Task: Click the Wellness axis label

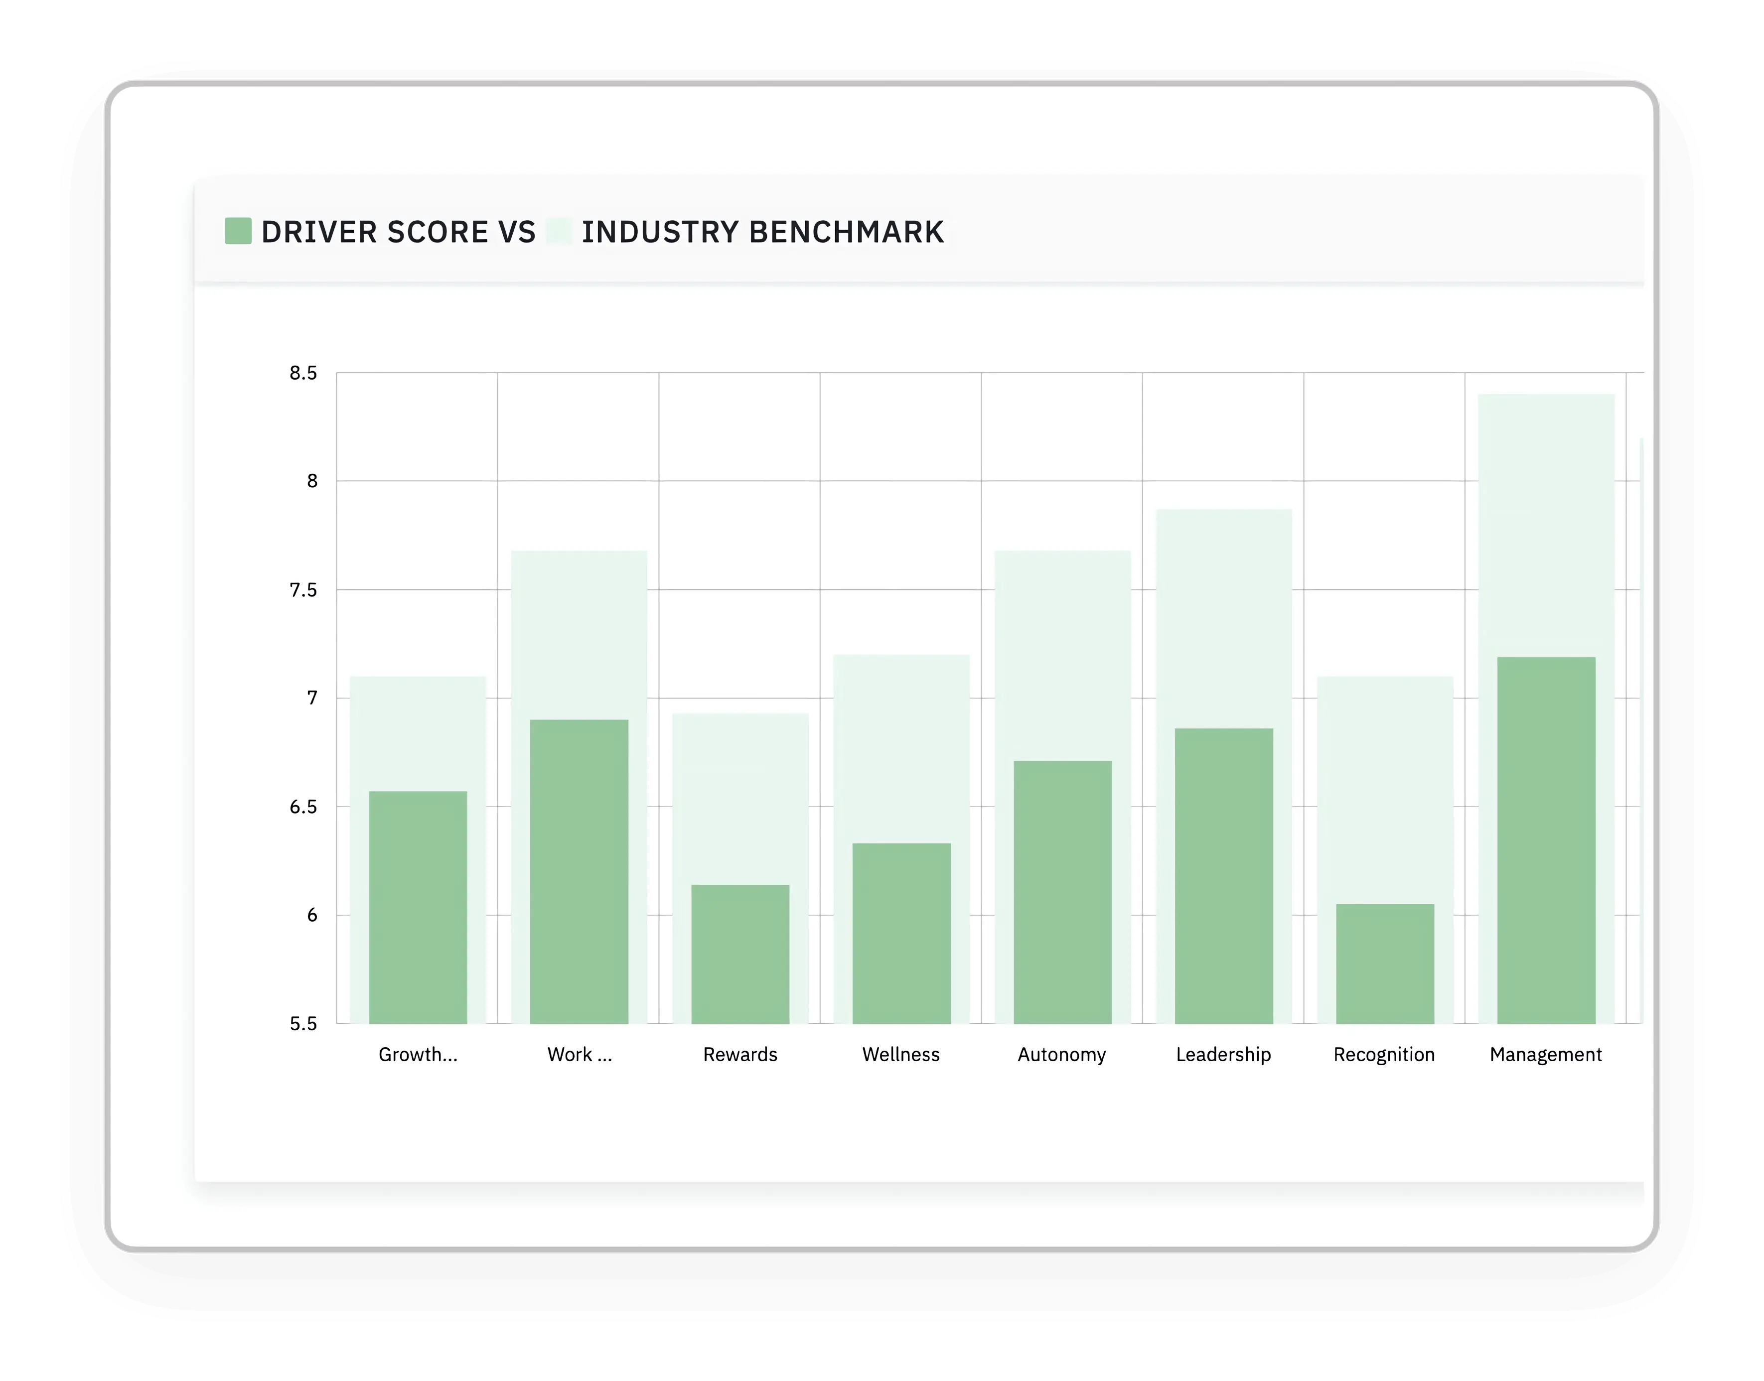Action: (x=901, y=1054)
